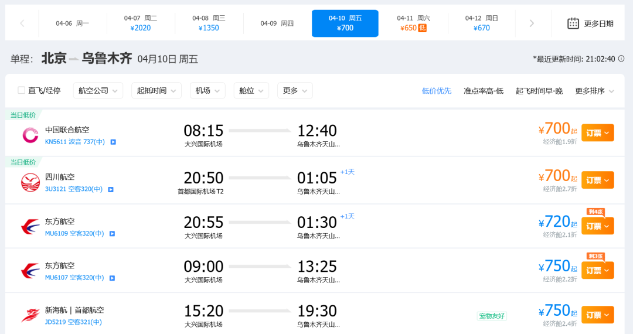Play video icon next to KN5611
The image size is (633, 334).
pyautogui.click(x=113, y=142)
